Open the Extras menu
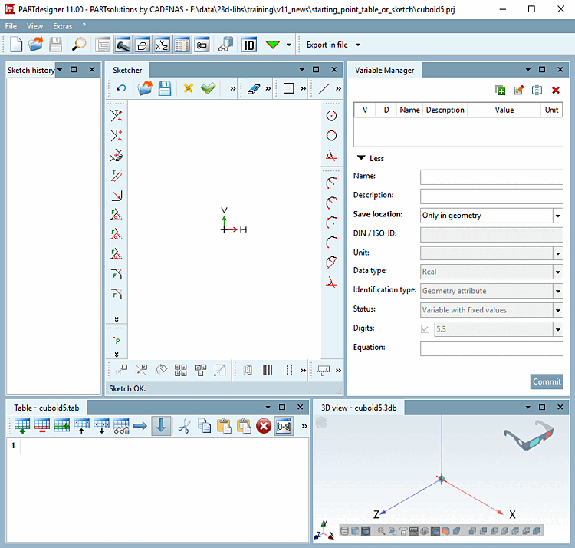575x548 pixels. (63, 26)
